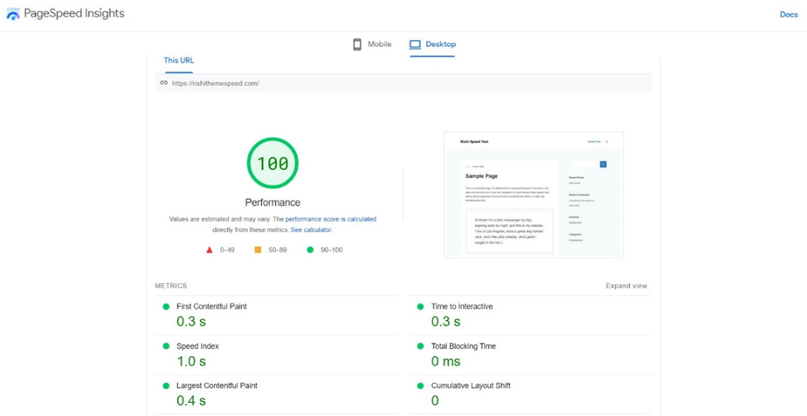Click the green circle 90–100 legend icon
Screen dimensions: 807x416
[x=310, y=250]
